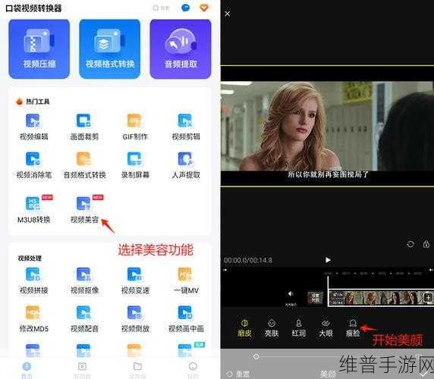This screenshot has height=379, width=434.
Task: Add a clip with the plus button
Action: tap(428, 298)
